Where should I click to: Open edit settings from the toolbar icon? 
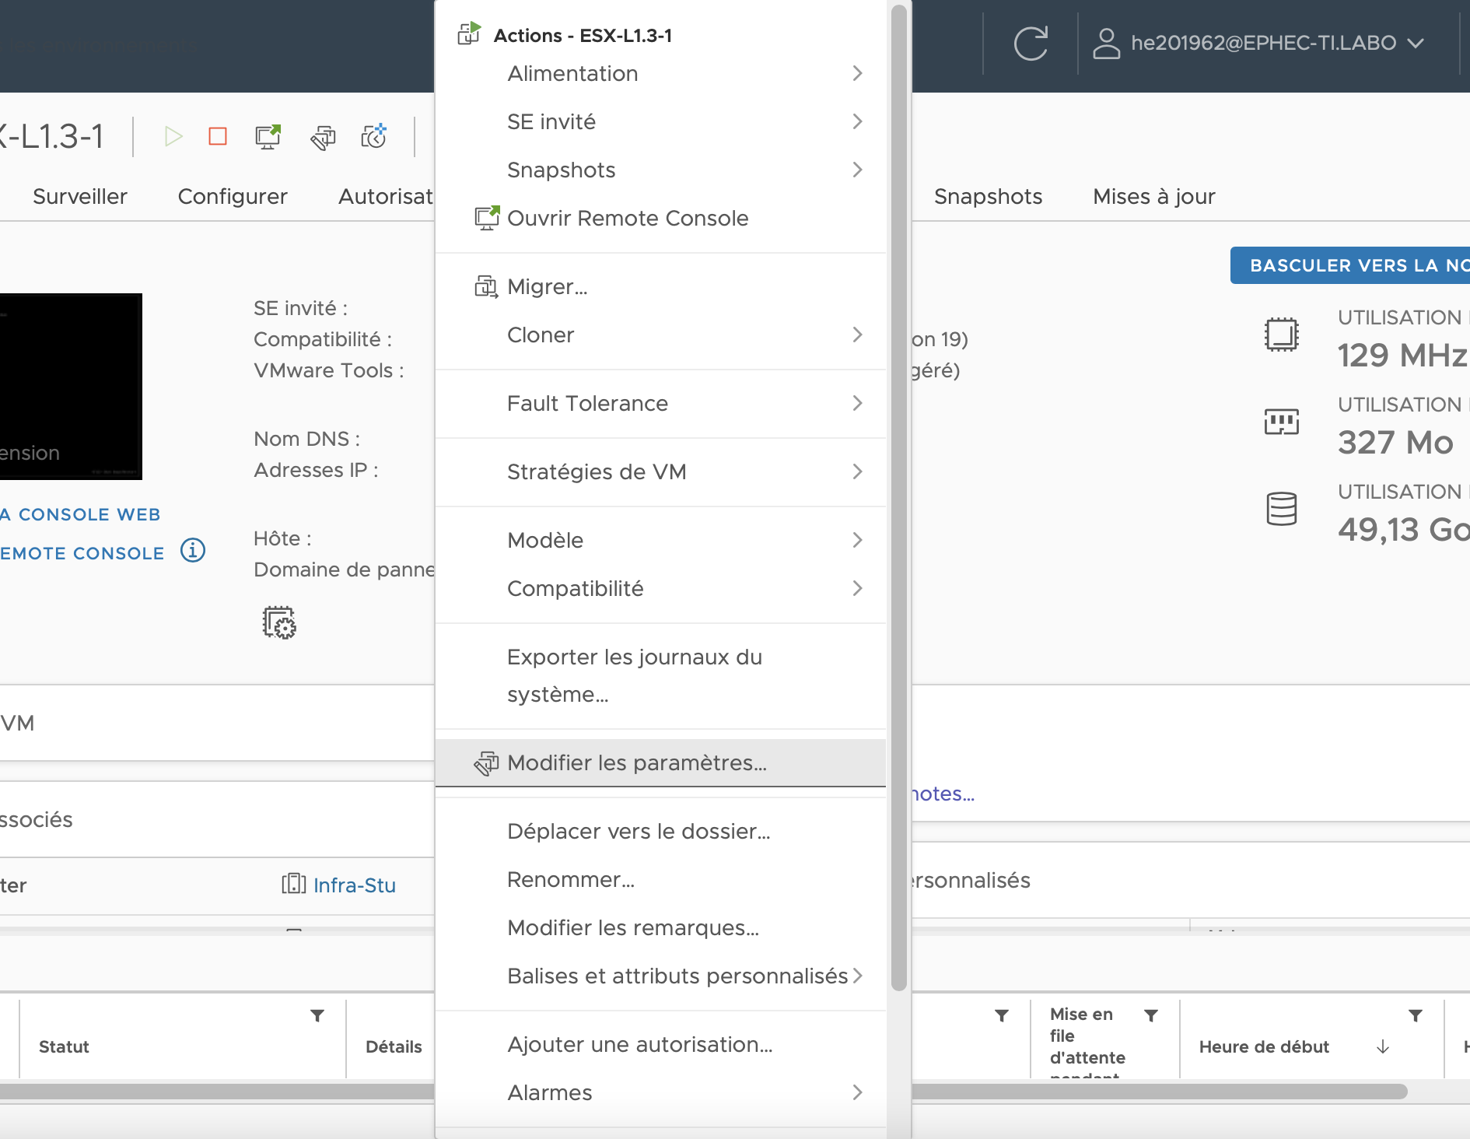tap(323, 138)
